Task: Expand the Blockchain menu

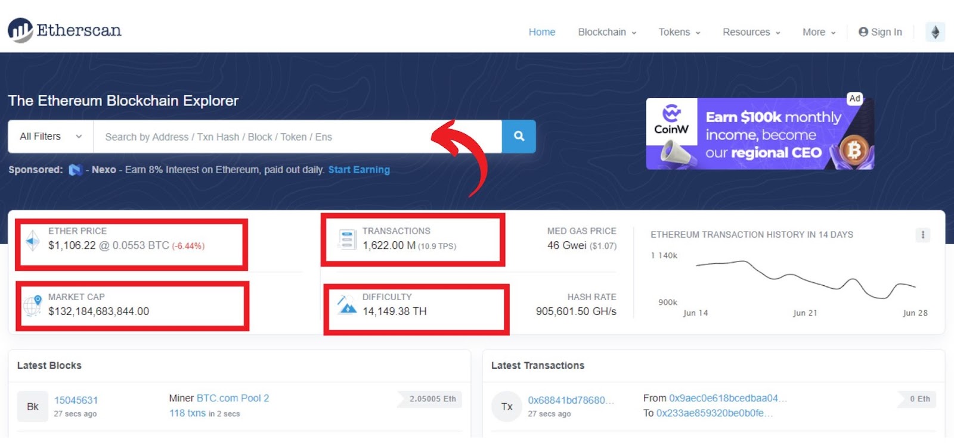Action: (607, 32)
